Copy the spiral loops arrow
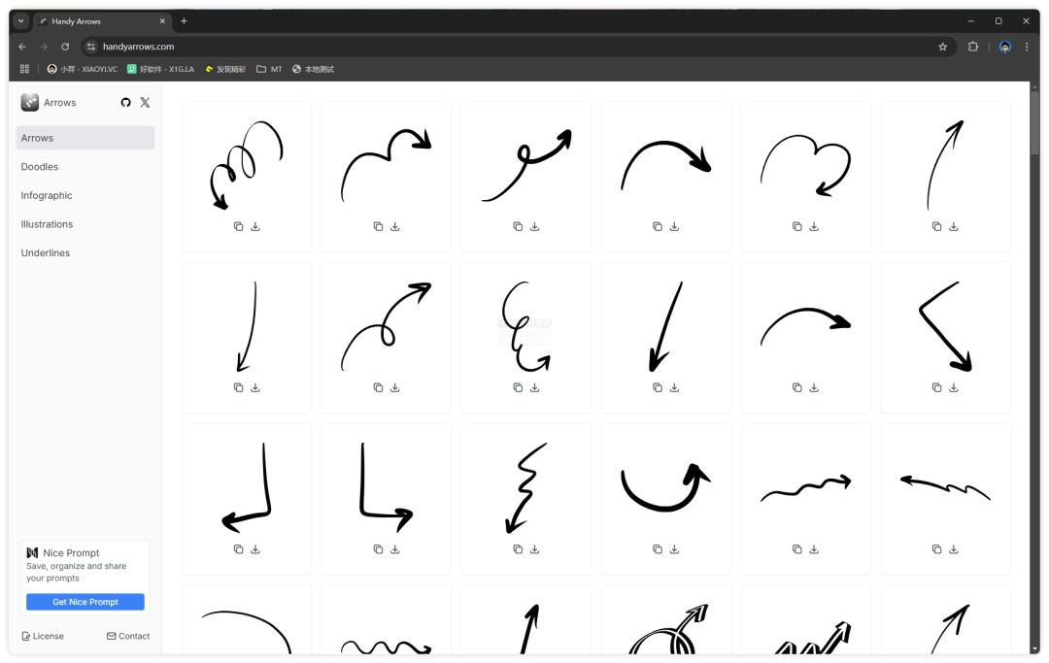This screenshot has width=1049, height=663. tap(238, 226)
